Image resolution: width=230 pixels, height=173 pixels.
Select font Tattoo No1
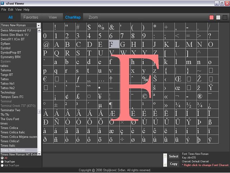tap(19, 84)
